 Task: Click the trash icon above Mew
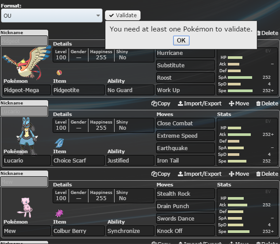click(258, 174)
